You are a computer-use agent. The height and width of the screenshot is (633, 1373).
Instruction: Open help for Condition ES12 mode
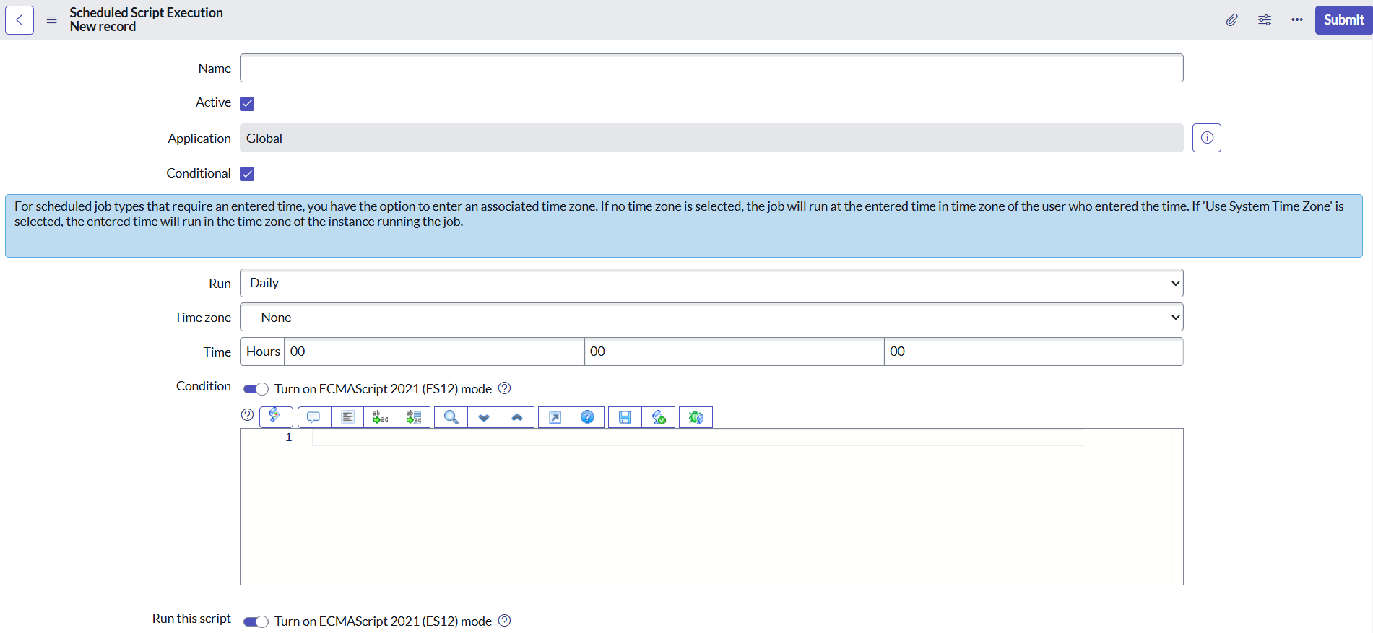pos(505,388)
